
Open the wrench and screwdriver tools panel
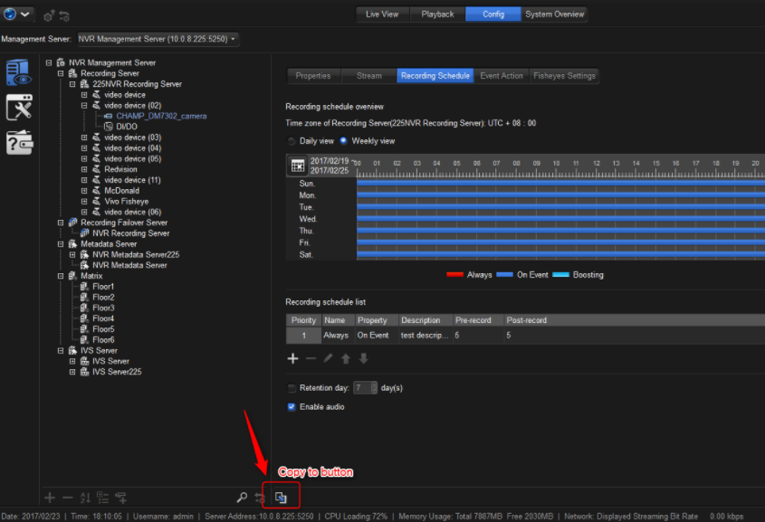(19, 108)
